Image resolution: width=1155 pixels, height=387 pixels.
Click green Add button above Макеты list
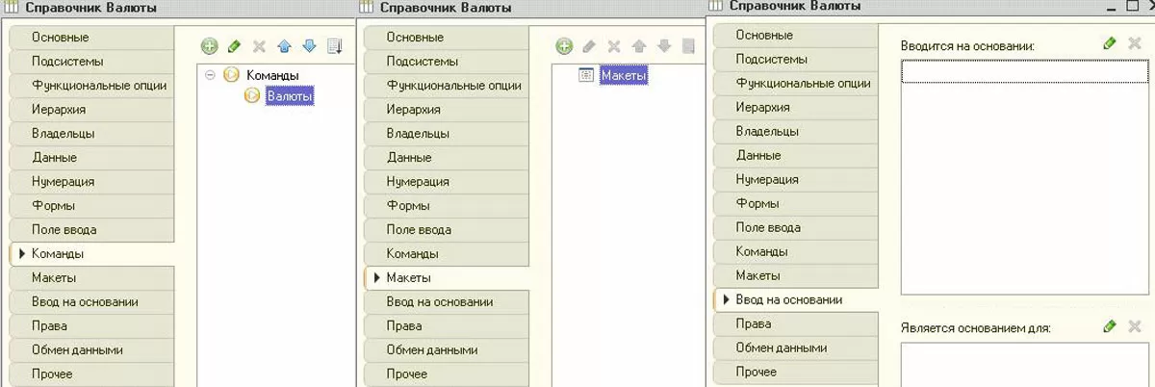tap(564, 45)
